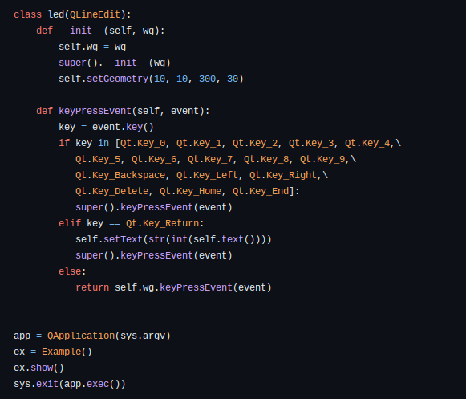Click the 'def __init__(self, wg):' line
The image size is (466, 399).
tap(100, 31)
